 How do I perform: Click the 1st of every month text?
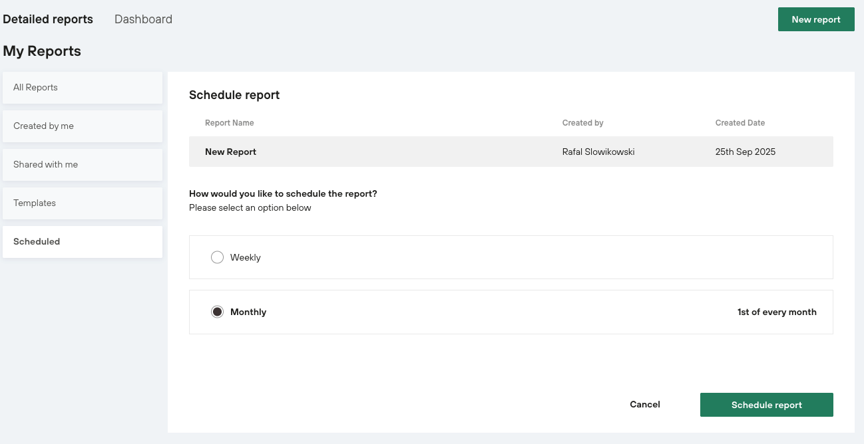point(776,312)
